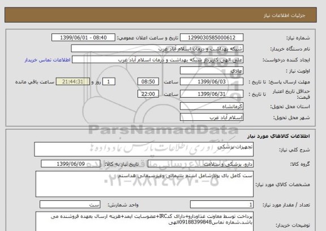Viewport: 326px width, 231px height.
Task: Select the label گروه کالا
Action: 300,164
